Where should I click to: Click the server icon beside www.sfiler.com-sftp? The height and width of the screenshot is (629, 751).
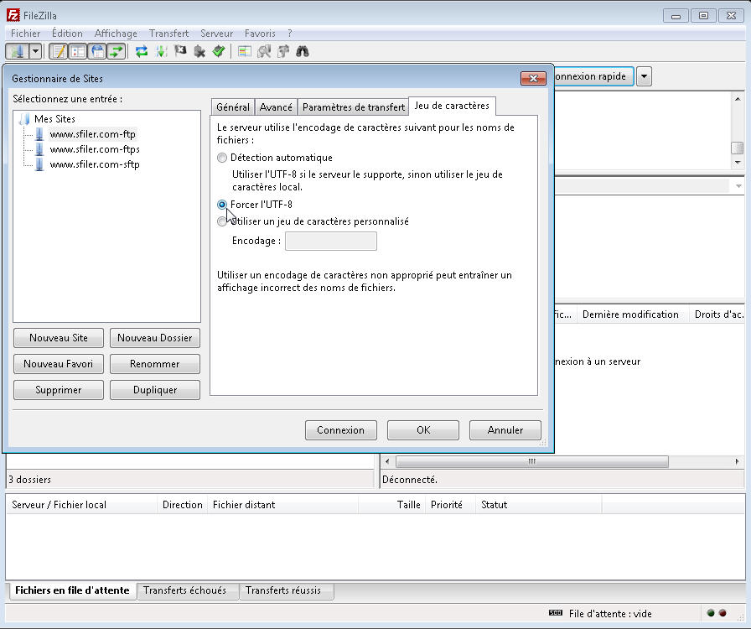pyautogui.click(x=39, y=164)
